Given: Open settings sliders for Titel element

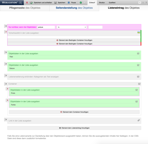Looking at the screenshot, I should pyautogui.click(x=138, y=54).
